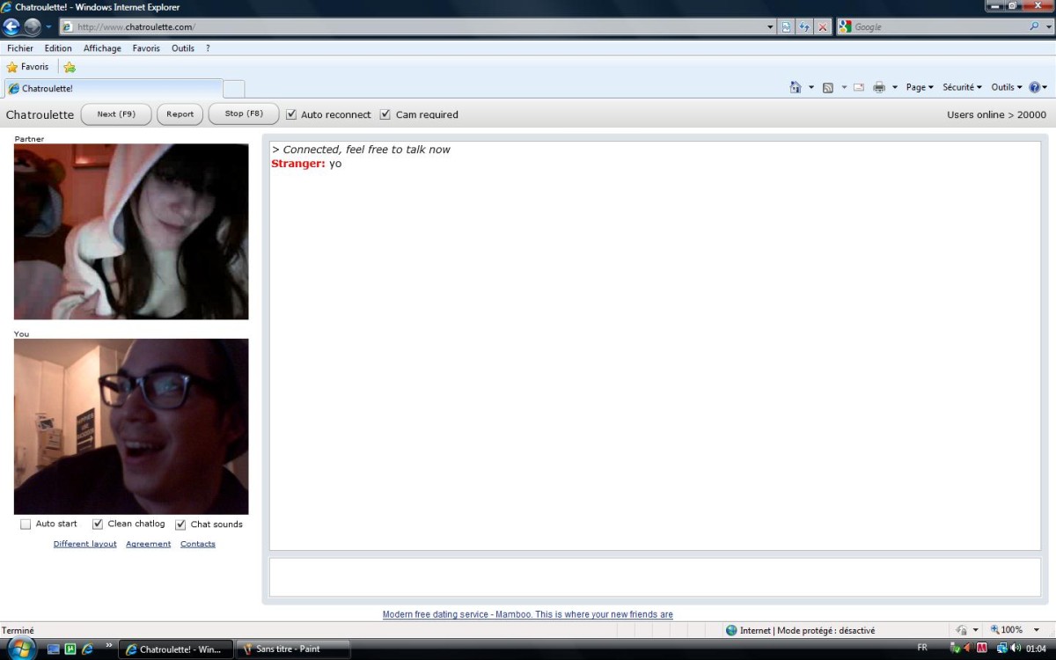Enable the Auto start checkbox
The image size is (1056, 660).
pos(26,524)
